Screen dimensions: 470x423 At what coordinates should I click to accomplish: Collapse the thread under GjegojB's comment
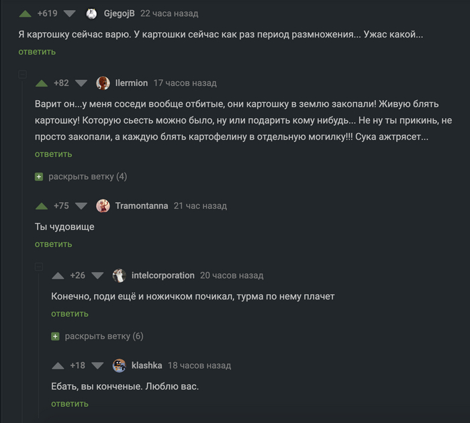coord(23,75)
